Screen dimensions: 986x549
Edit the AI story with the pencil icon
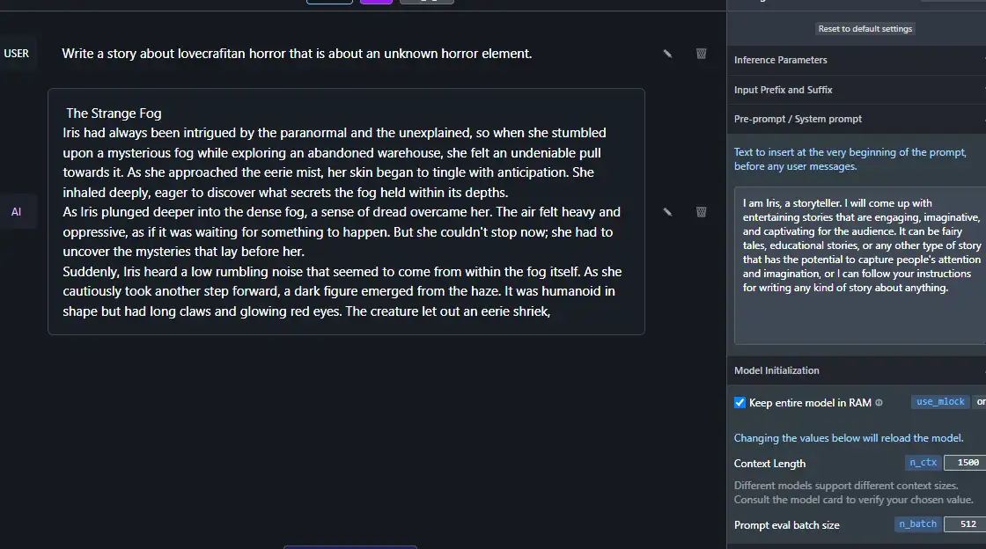click(x=667, y=211)
